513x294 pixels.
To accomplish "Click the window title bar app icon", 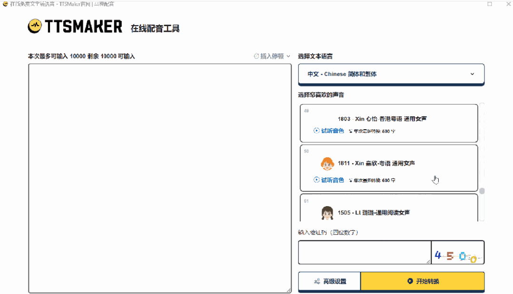I will 5,4.
